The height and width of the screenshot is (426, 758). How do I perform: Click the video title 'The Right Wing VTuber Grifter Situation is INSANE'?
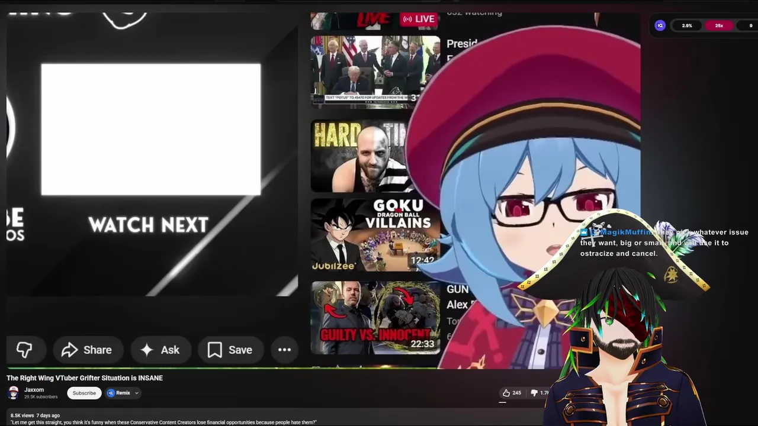(85, 378)
